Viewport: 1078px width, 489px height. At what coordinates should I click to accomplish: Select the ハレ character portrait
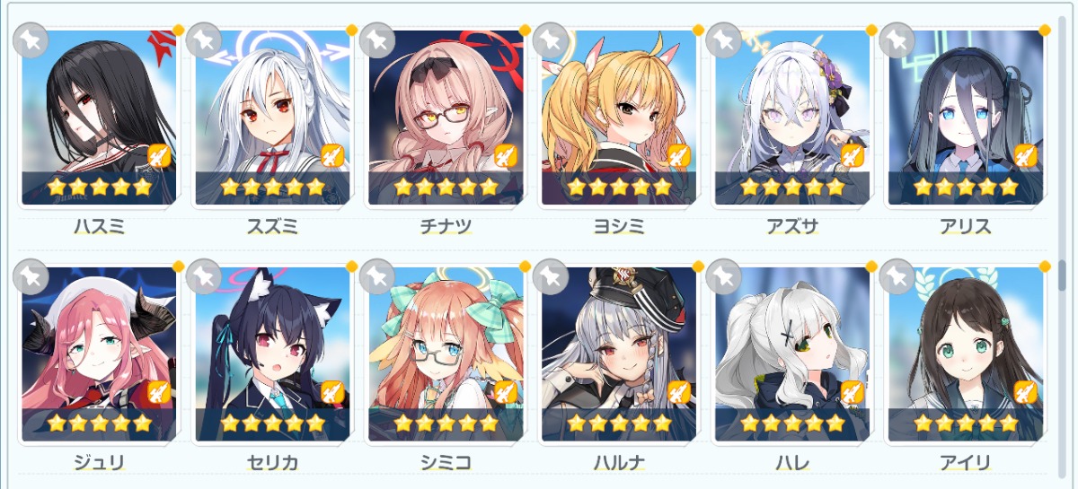[791, 354]
